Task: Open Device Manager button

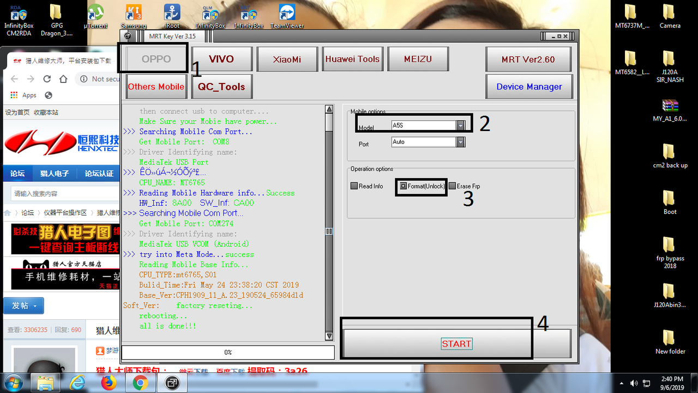Action: click(528, 86)
